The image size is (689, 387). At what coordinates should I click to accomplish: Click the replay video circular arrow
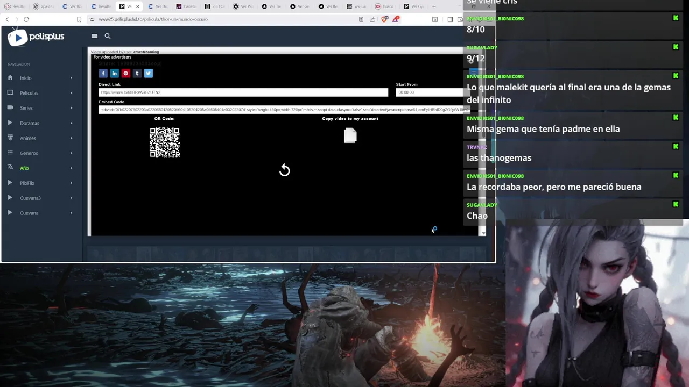click(285, 170)
